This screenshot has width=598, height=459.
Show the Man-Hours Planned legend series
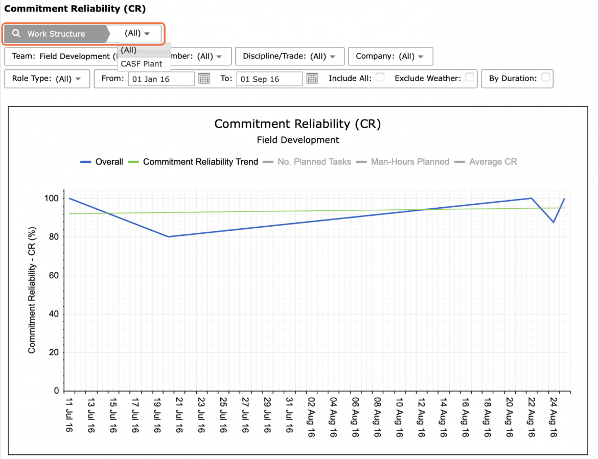(410, 162)
